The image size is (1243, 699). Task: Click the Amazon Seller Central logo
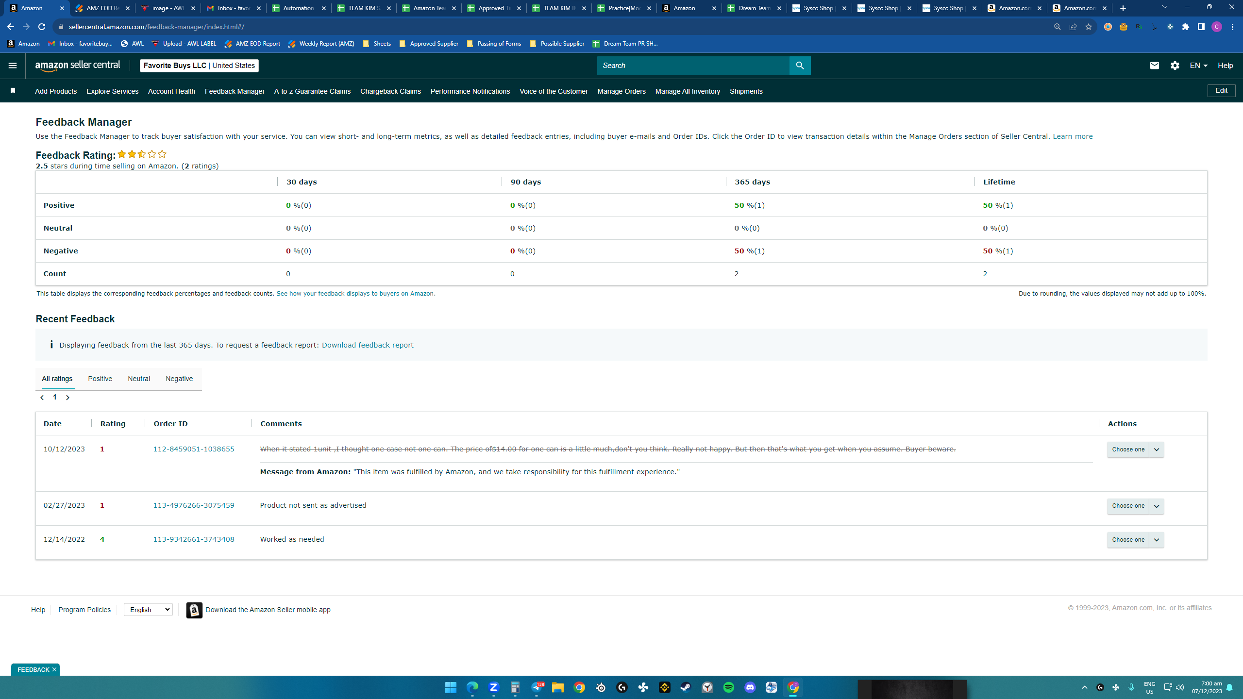click(78, 66)
